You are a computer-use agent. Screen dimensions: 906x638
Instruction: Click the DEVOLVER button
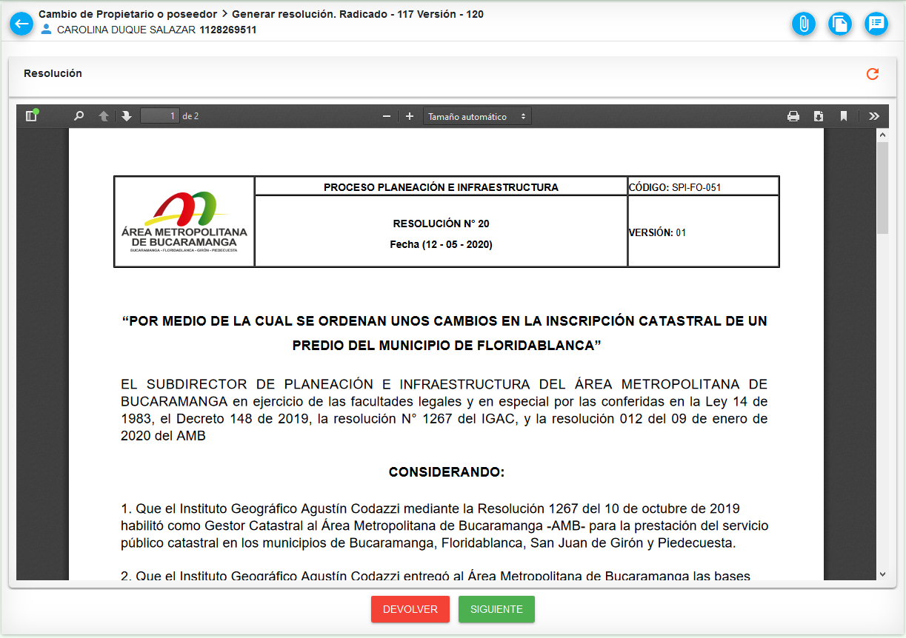[410, 609]
